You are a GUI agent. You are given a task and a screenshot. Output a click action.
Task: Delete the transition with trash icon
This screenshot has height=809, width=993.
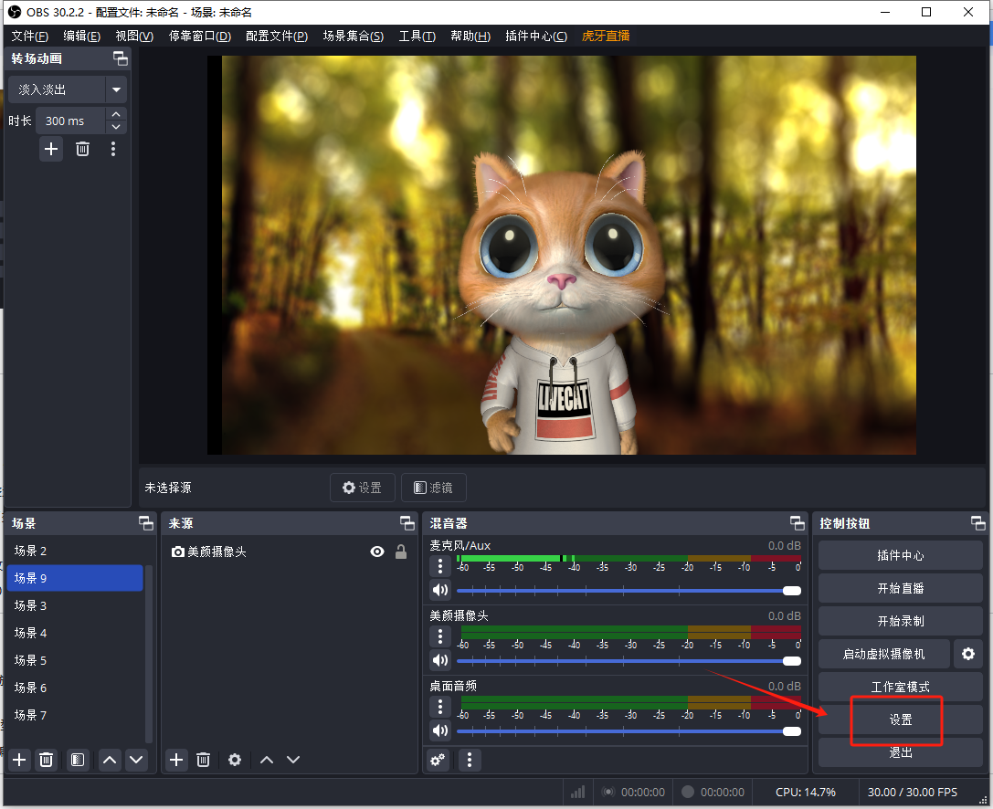click(x=82, y=149)
